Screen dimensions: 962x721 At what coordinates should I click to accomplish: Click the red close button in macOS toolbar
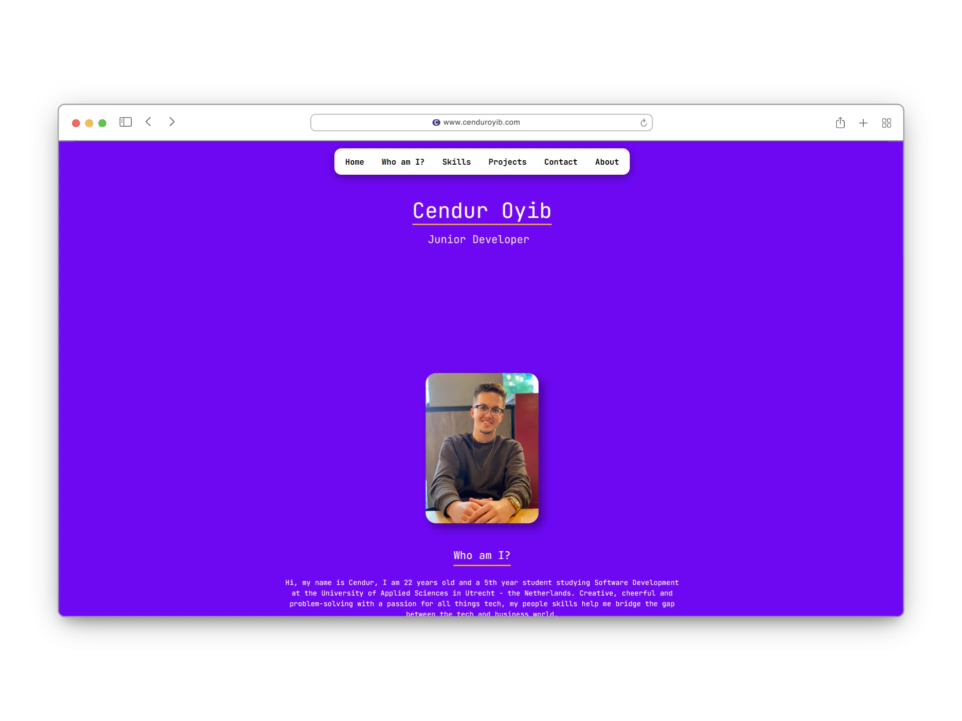(76, 123)
